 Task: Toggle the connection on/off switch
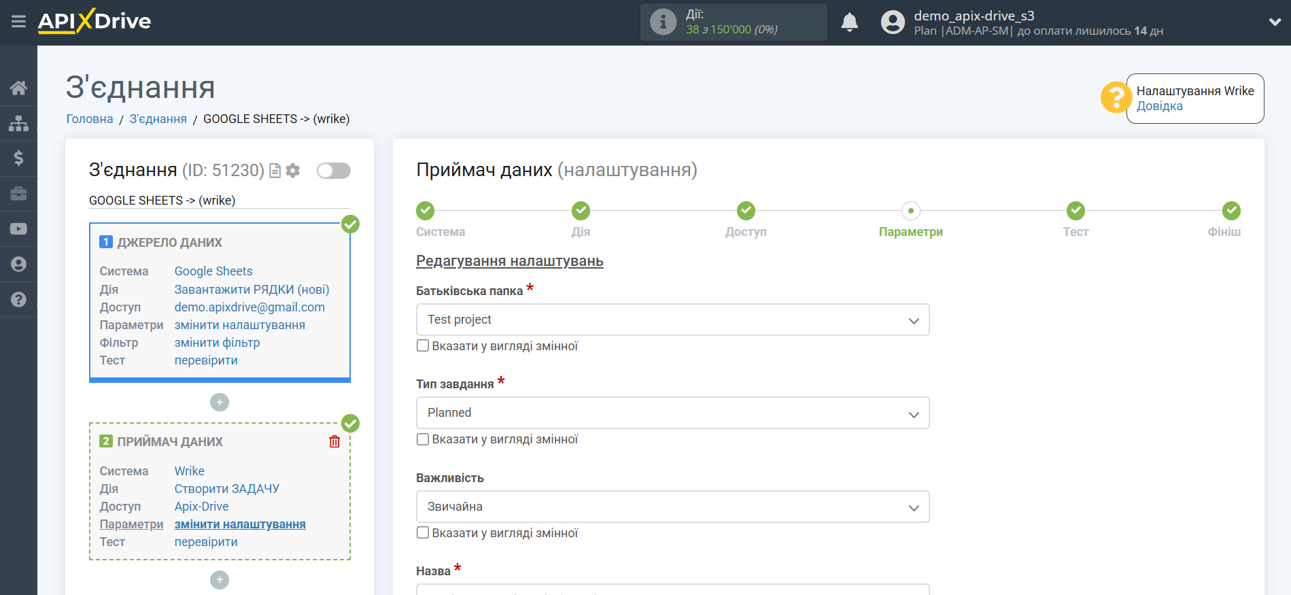coord(333,171)
